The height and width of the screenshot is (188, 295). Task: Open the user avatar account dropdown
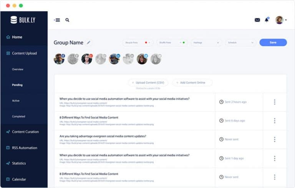point(281,20)
